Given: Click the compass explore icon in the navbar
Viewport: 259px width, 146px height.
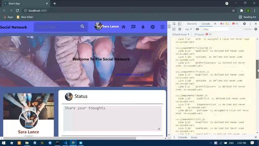Looking at the screenshot, I should click(153, 27).
